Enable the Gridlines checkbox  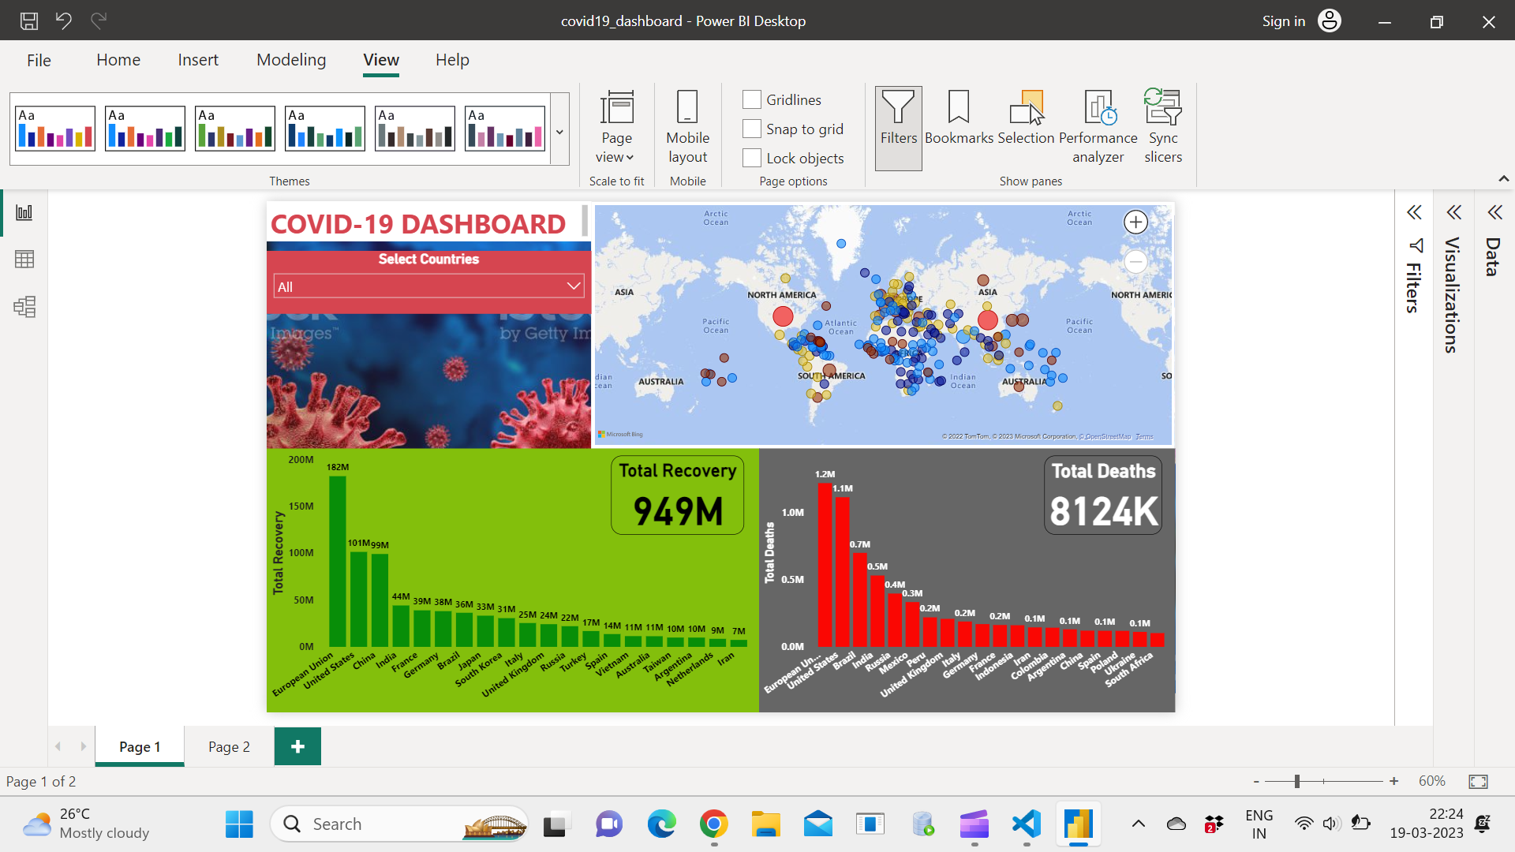(x=752, y=99)
